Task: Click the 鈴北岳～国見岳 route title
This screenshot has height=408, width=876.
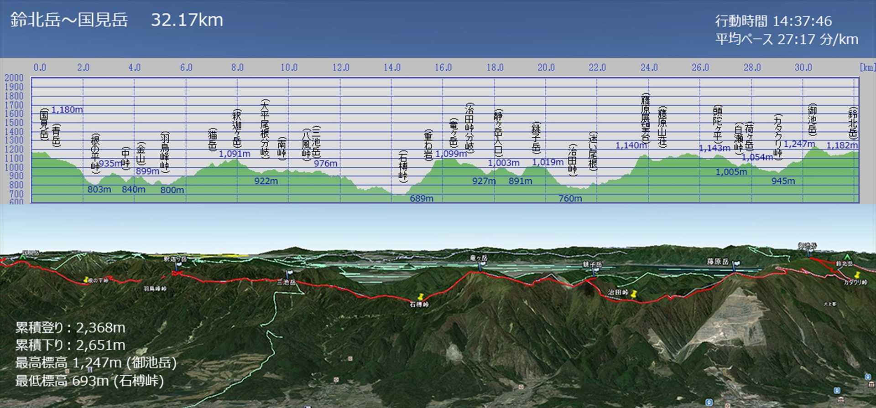Action: [69, 20]
